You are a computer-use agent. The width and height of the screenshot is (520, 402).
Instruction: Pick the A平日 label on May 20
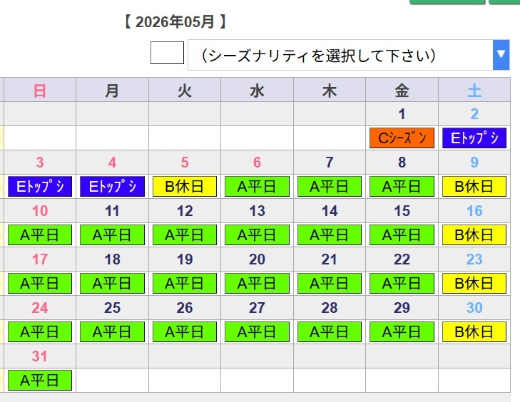pos(257,283)
